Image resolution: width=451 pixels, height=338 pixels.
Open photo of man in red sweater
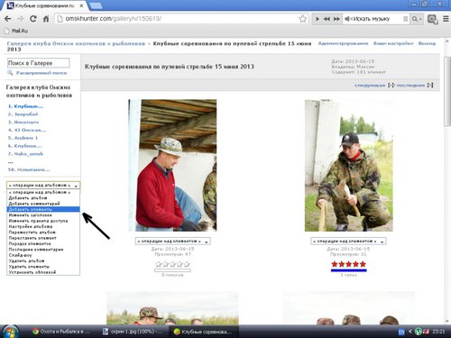click(x=172, y=166)
